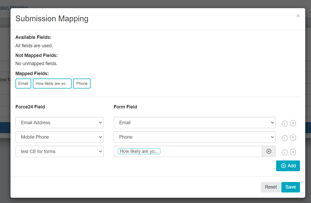Open the Email Address Force24 field dropdown
The height and width of the screenshot is (203, 311).
pyautogui.click(x=60, y=123)
